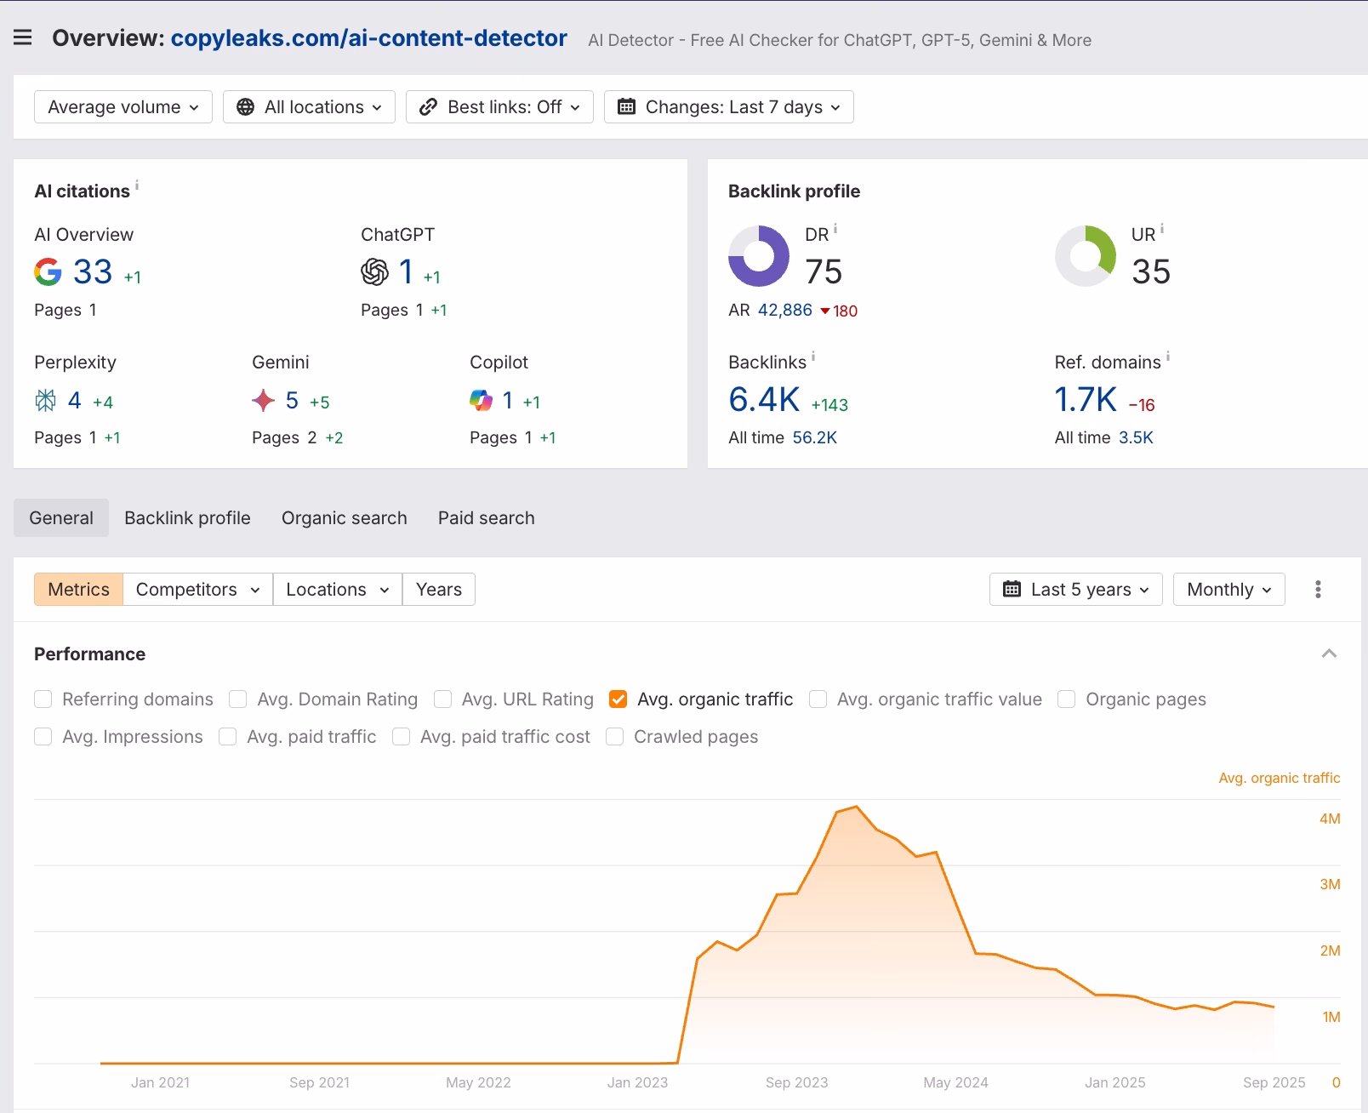Click the AR value 42,886
Screen dimensions: 1368x1113
[785, 311]
